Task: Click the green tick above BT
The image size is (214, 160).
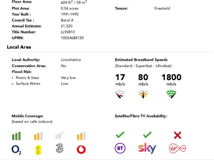Action: 120,135
